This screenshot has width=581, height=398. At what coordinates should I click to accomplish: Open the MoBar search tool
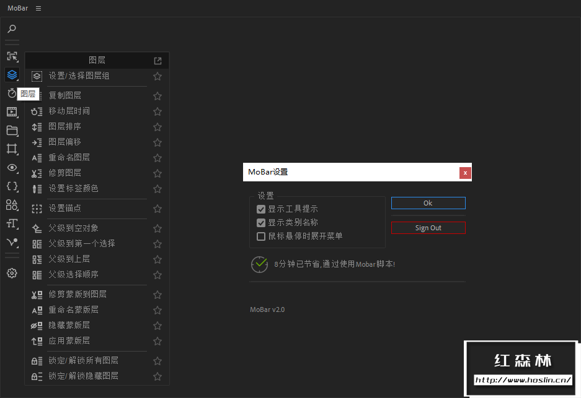12,28
